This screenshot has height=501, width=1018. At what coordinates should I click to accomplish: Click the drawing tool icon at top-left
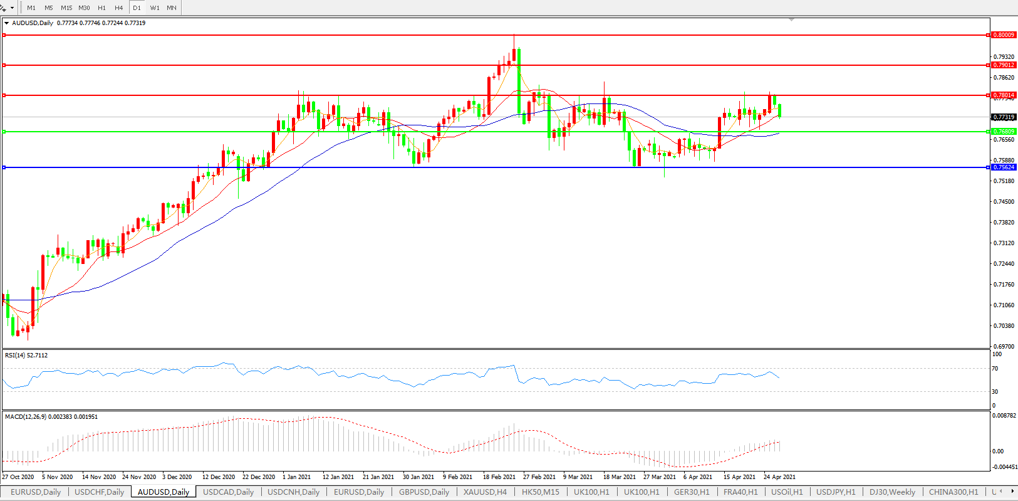pos(4,8)
